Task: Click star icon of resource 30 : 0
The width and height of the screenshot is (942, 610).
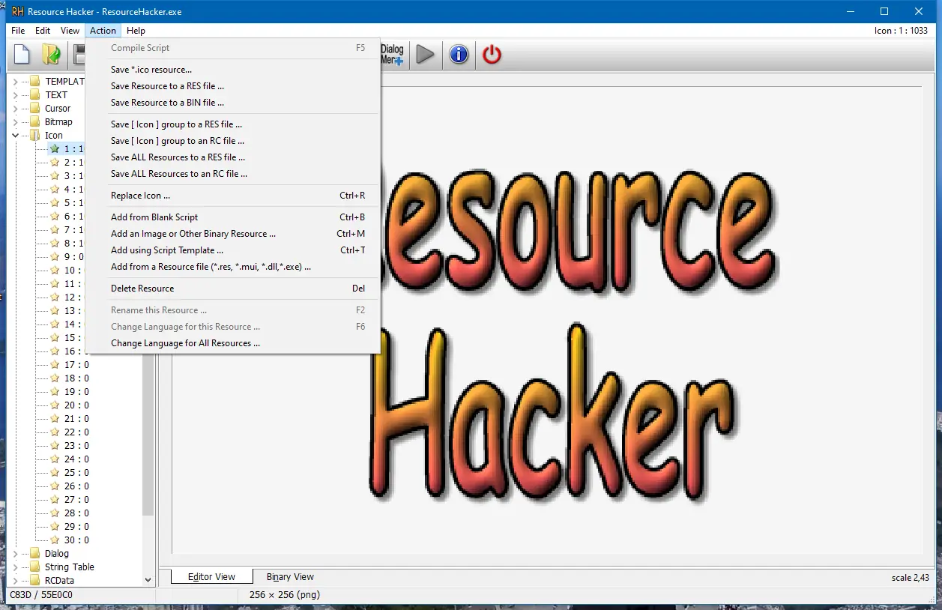Action: (x=54, y=540)
